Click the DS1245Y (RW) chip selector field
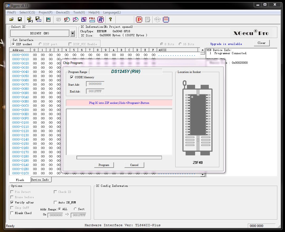The height and width of the screenshot is (232, 285). click(40, 33)
